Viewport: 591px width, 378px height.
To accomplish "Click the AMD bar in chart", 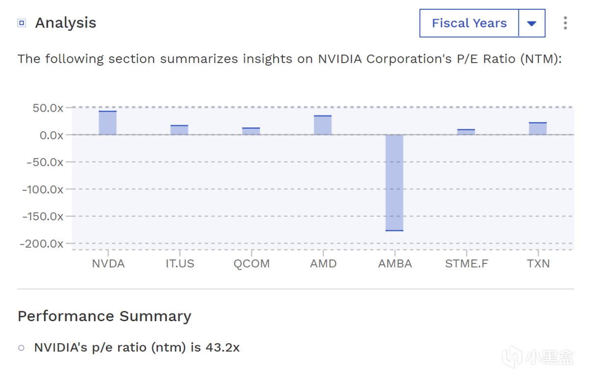I will 323,125.
